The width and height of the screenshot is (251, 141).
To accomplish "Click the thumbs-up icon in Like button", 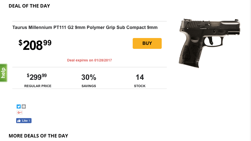I will click(x=19, y=121).
